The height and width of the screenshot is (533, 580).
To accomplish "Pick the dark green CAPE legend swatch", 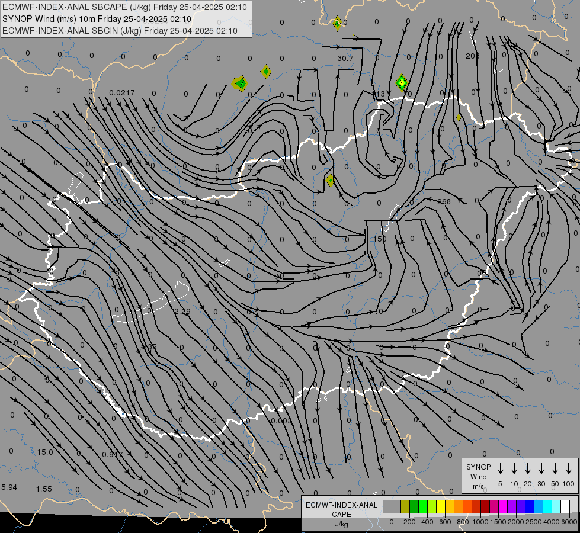I will click(x=414, y=506).
